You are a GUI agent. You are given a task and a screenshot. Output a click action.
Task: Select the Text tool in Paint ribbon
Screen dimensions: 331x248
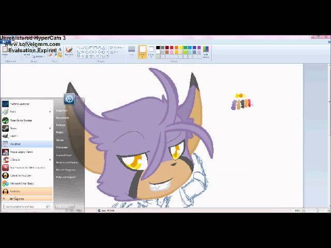(x=60, y=50)
